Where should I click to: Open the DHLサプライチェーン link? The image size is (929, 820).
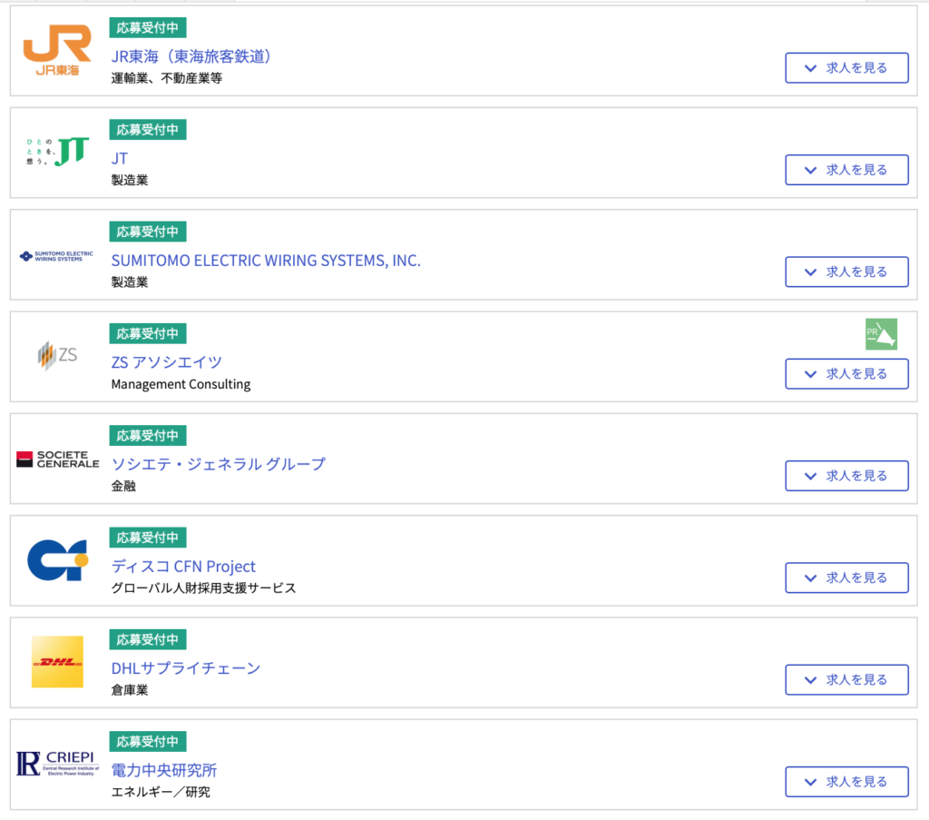pyautogui.click(x=186, y=668)
